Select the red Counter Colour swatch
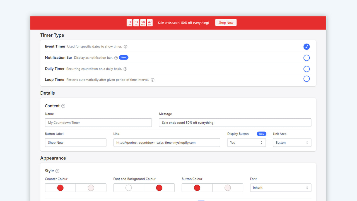This screenshot has height=201, width=357. (x=60, y=188)
